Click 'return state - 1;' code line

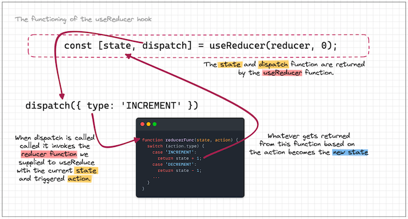[x=179, y=170]
